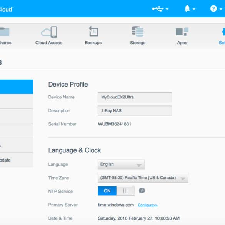Select the highlighted blue sidebar item

click(x=17, y=87)
